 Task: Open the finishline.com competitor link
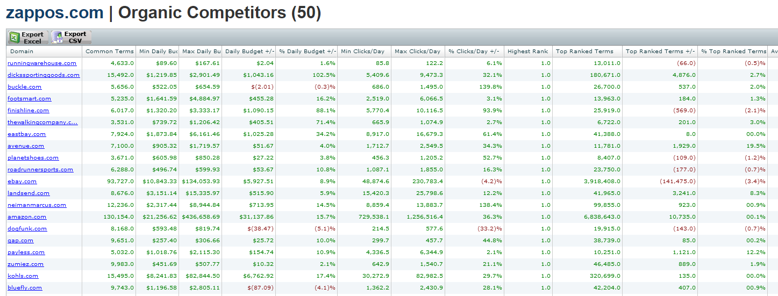click(x=28, y=111)
